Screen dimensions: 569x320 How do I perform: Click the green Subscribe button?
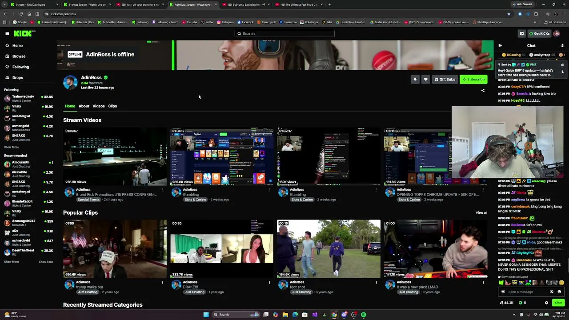point(473,79)
